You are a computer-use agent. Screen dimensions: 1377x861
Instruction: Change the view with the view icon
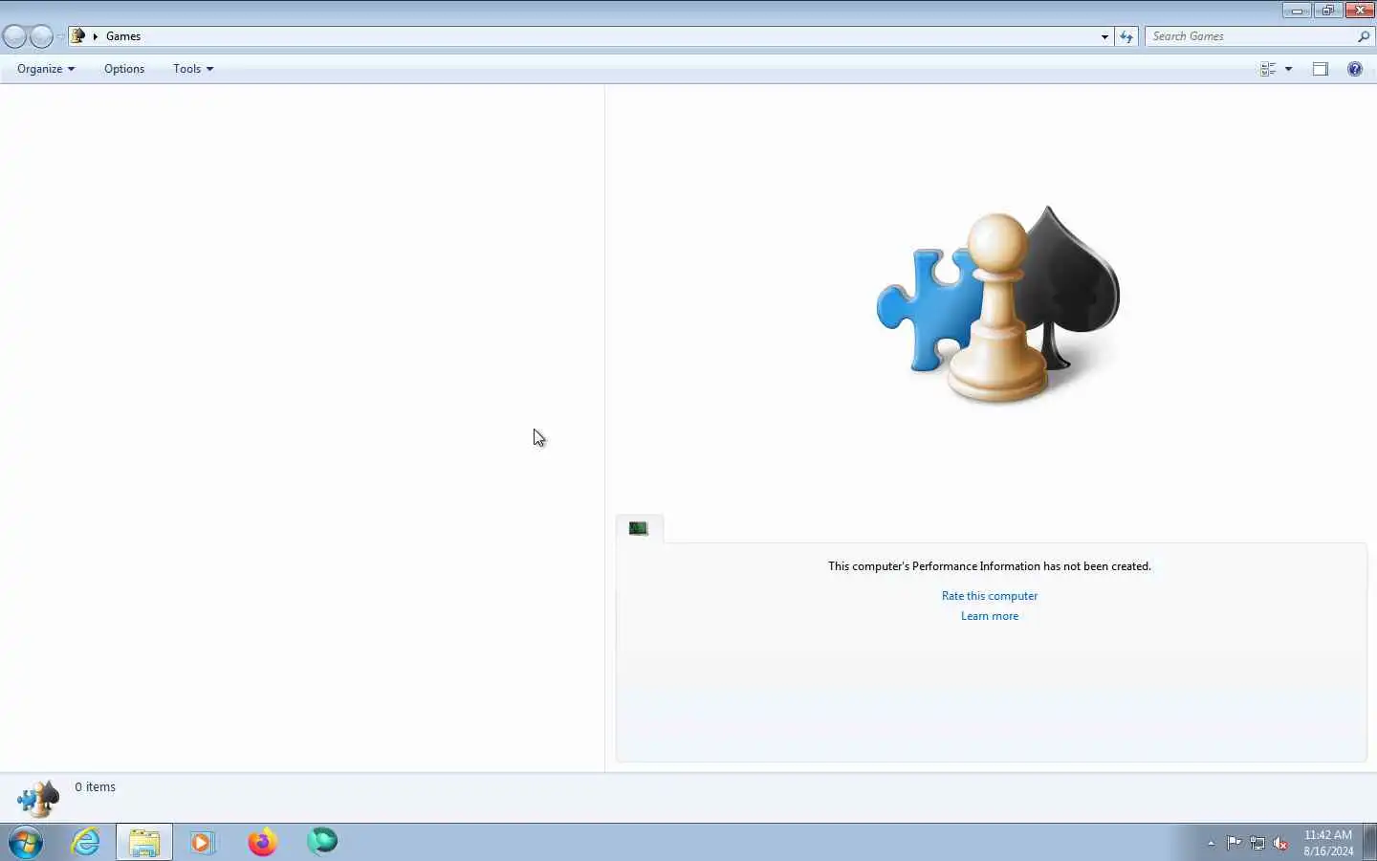[x=1268, y=69]
